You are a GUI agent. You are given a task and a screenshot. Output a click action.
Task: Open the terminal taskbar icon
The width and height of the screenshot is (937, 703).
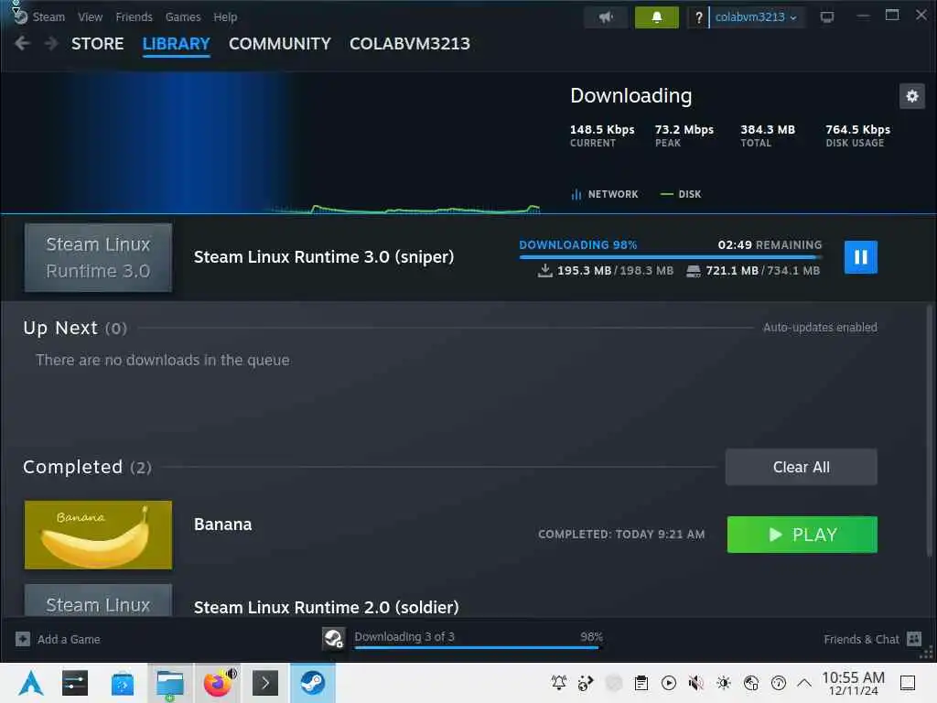tap(265, 683)
